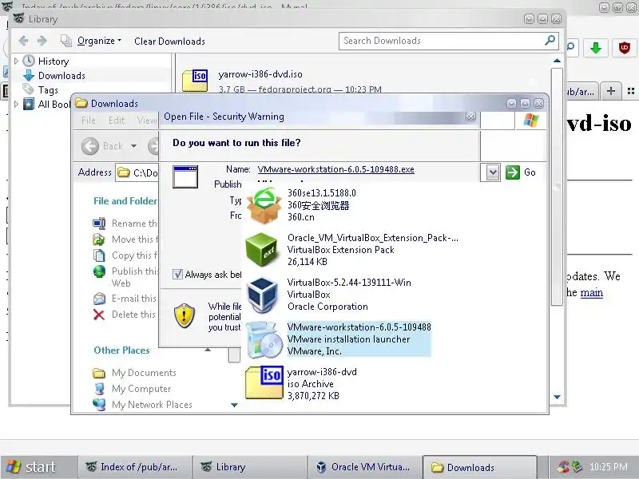
Task: Open My Network Places in Other Places
Action: point(152,405)
